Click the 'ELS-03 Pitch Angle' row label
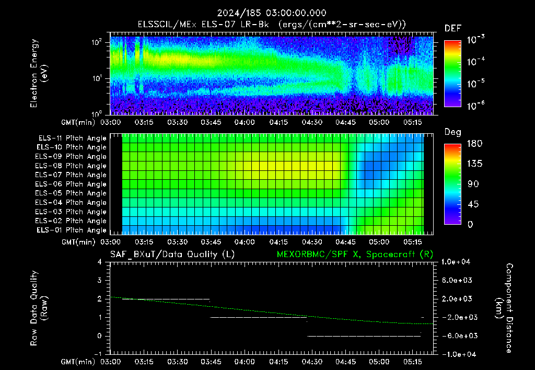Viewport: 535px width, 370px height. [x=71, y=212]
